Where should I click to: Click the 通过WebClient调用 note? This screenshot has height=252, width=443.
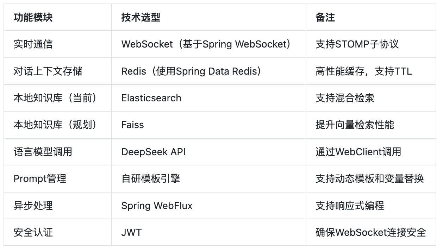(x=358, y=152)
